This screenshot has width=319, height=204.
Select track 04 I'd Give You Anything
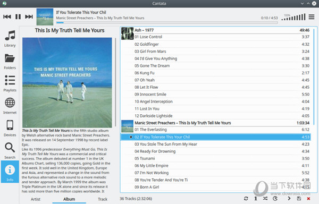(216, 58)
